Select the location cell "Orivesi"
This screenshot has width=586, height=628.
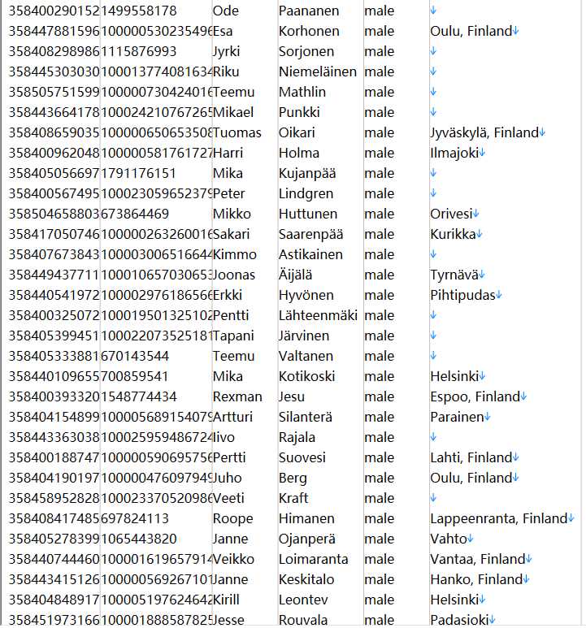point(451,214)
